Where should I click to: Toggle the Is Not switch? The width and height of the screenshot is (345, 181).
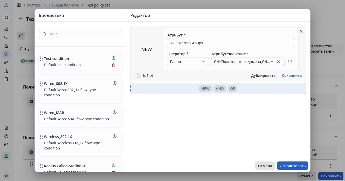click(137, 76)
